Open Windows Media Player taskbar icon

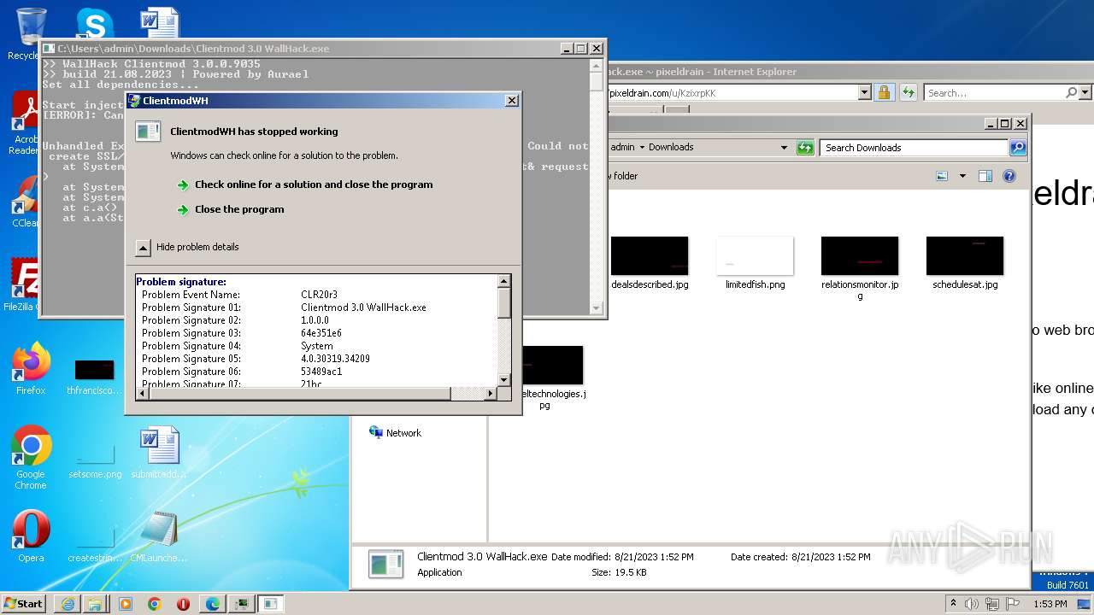[125, 604]
